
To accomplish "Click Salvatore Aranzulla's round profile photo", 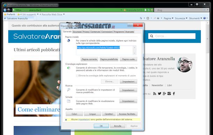I will pyautogui.click(x=184, y=65).
